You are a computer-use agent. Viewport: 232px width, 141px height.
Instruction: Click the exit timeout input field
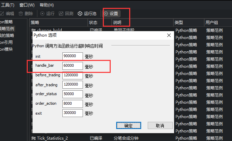click(73, 113)
